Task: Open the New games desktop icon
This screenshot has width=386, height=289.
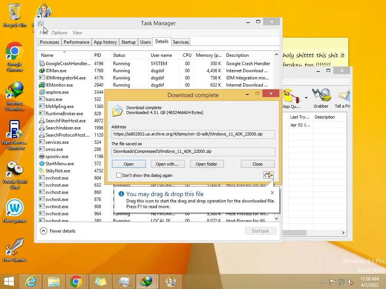Action: (x=14, y=211)
